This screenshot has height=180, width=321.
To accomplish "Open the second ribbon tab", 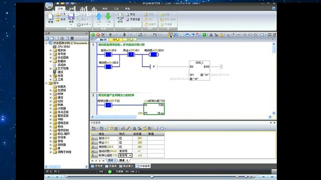I will (x=72, y=8).
